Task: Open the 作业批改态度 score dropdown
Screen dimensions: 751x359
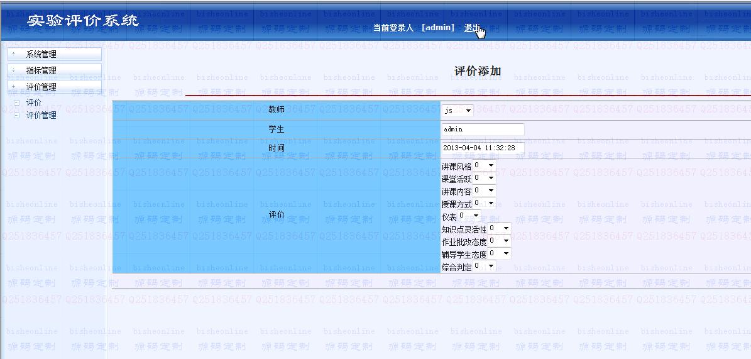Action: 499,241
